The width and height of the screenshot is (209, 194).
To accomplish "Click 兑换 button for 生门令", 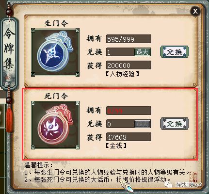I will pos(175,52).
